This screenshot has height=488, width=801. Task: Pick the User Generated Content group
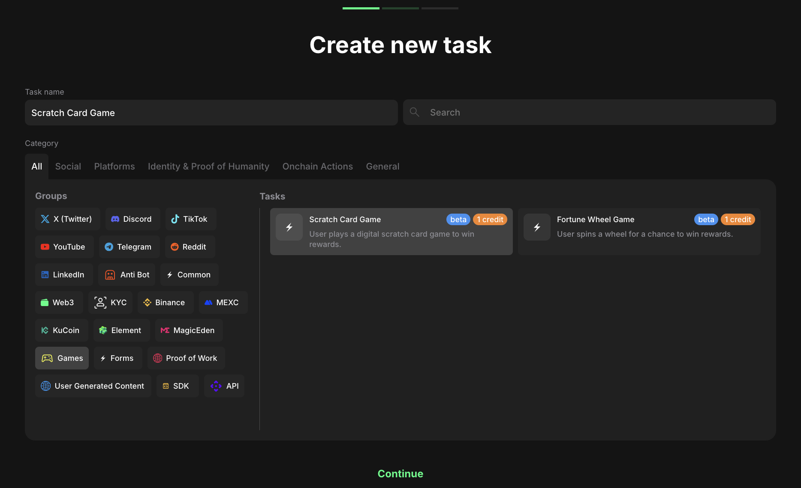tap(93, 386)
